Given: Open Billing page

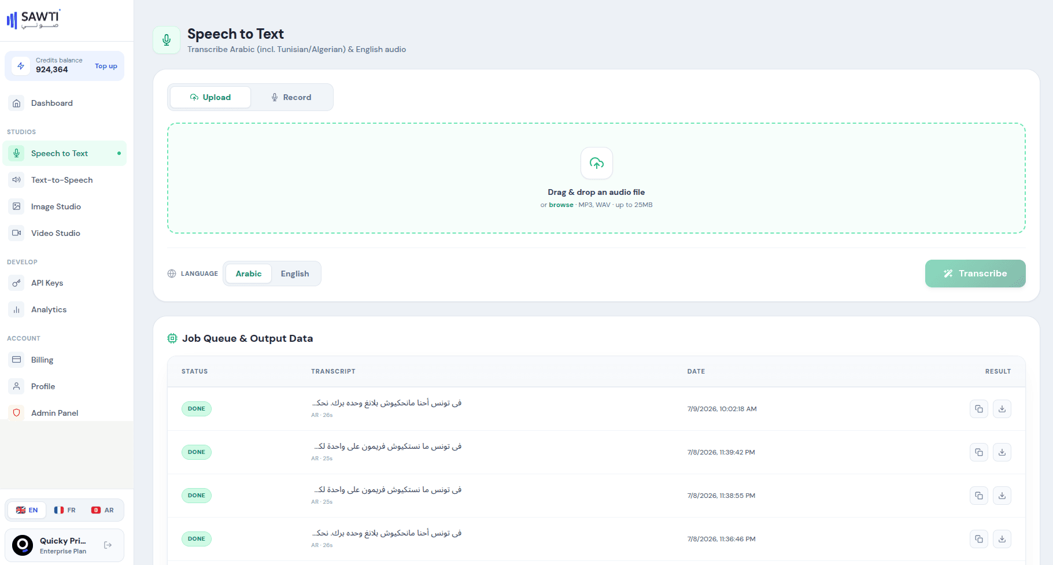Looking at the screenshot, I should point(64,360).
